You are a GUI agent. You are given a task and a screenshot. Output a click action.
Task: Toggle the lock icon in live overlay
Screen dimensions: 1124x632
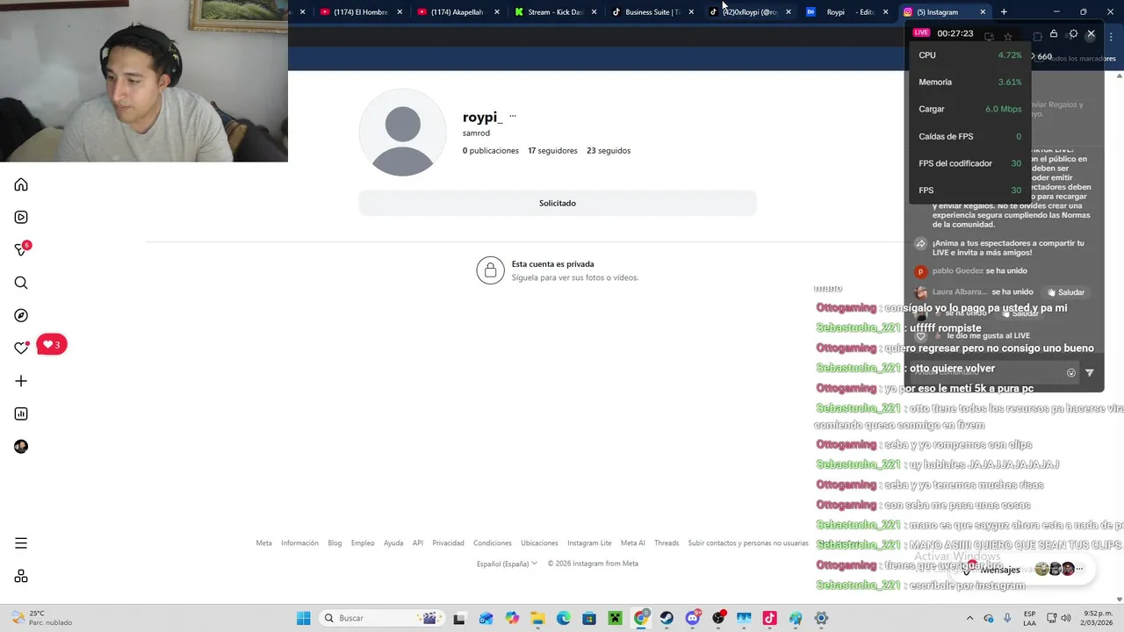click(1054, 33)
